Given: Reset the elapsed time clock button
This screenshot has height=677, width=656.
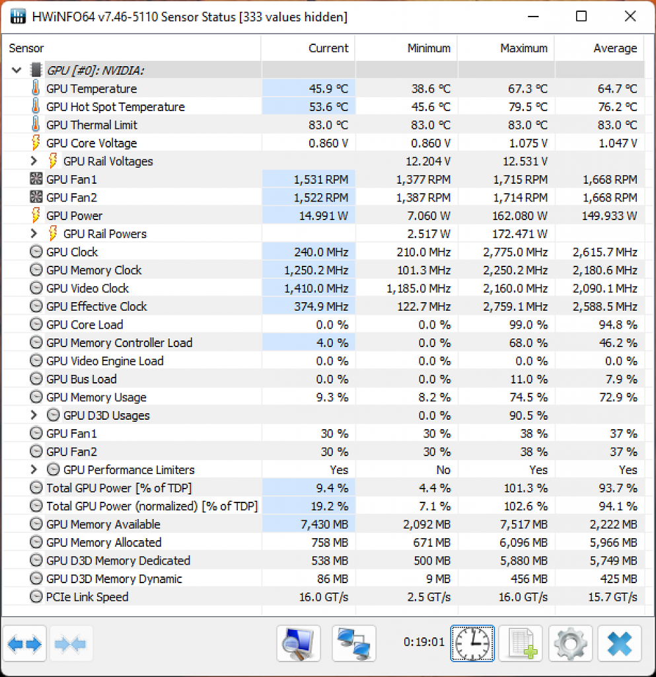Looking at the screenshot, I should pos(473,644).
